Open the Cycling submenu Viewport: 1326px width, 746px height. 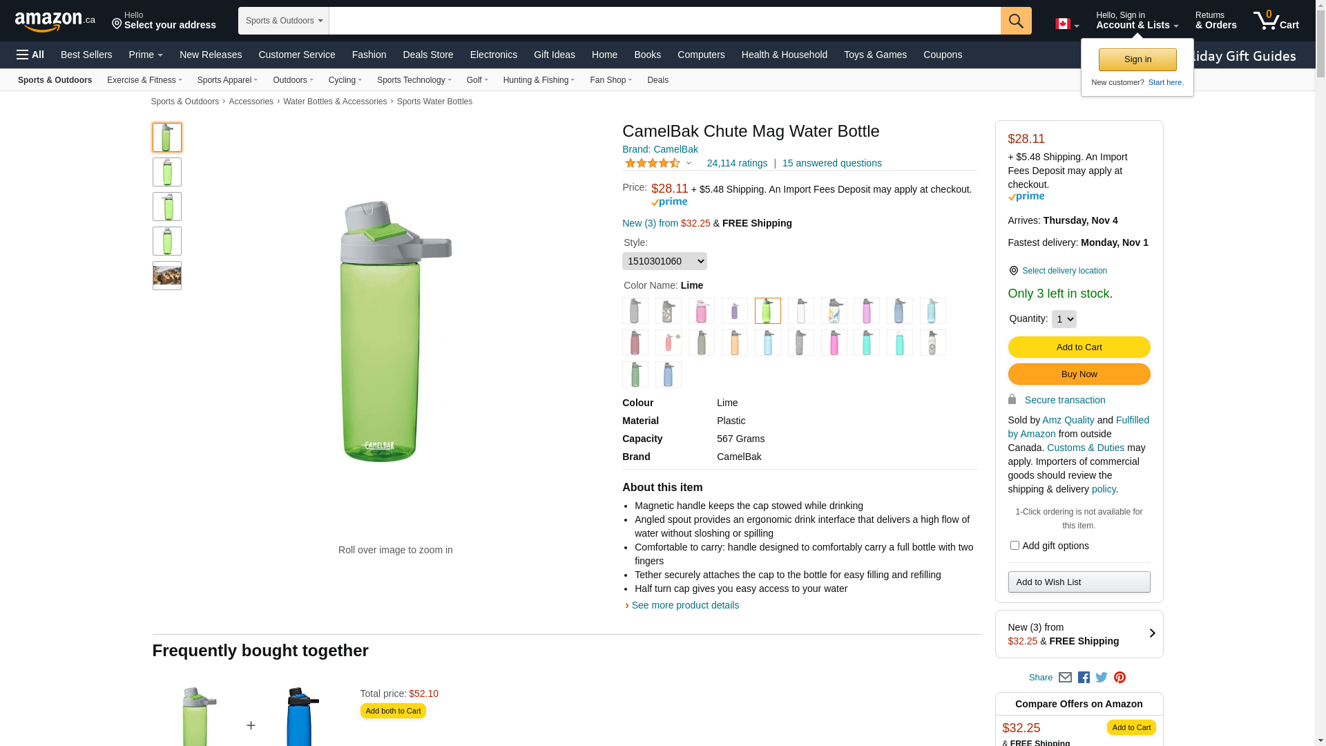click(x=345, y=80)
